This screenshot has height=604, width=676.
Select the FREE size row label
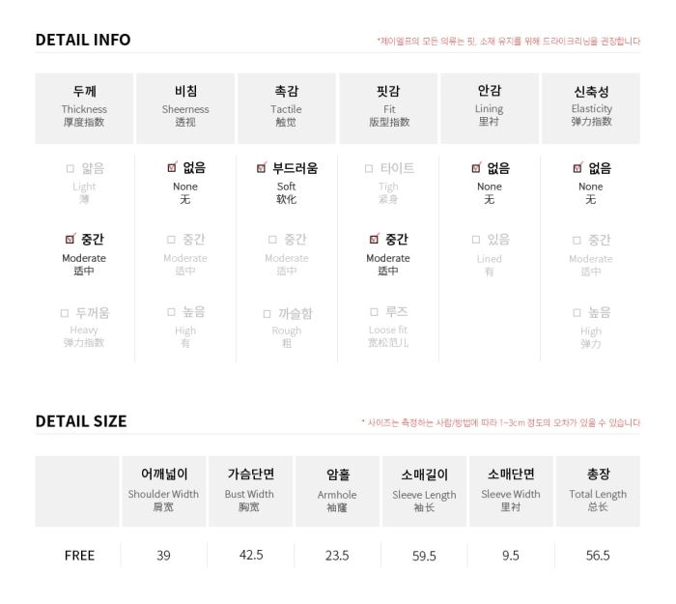(79, 556)
